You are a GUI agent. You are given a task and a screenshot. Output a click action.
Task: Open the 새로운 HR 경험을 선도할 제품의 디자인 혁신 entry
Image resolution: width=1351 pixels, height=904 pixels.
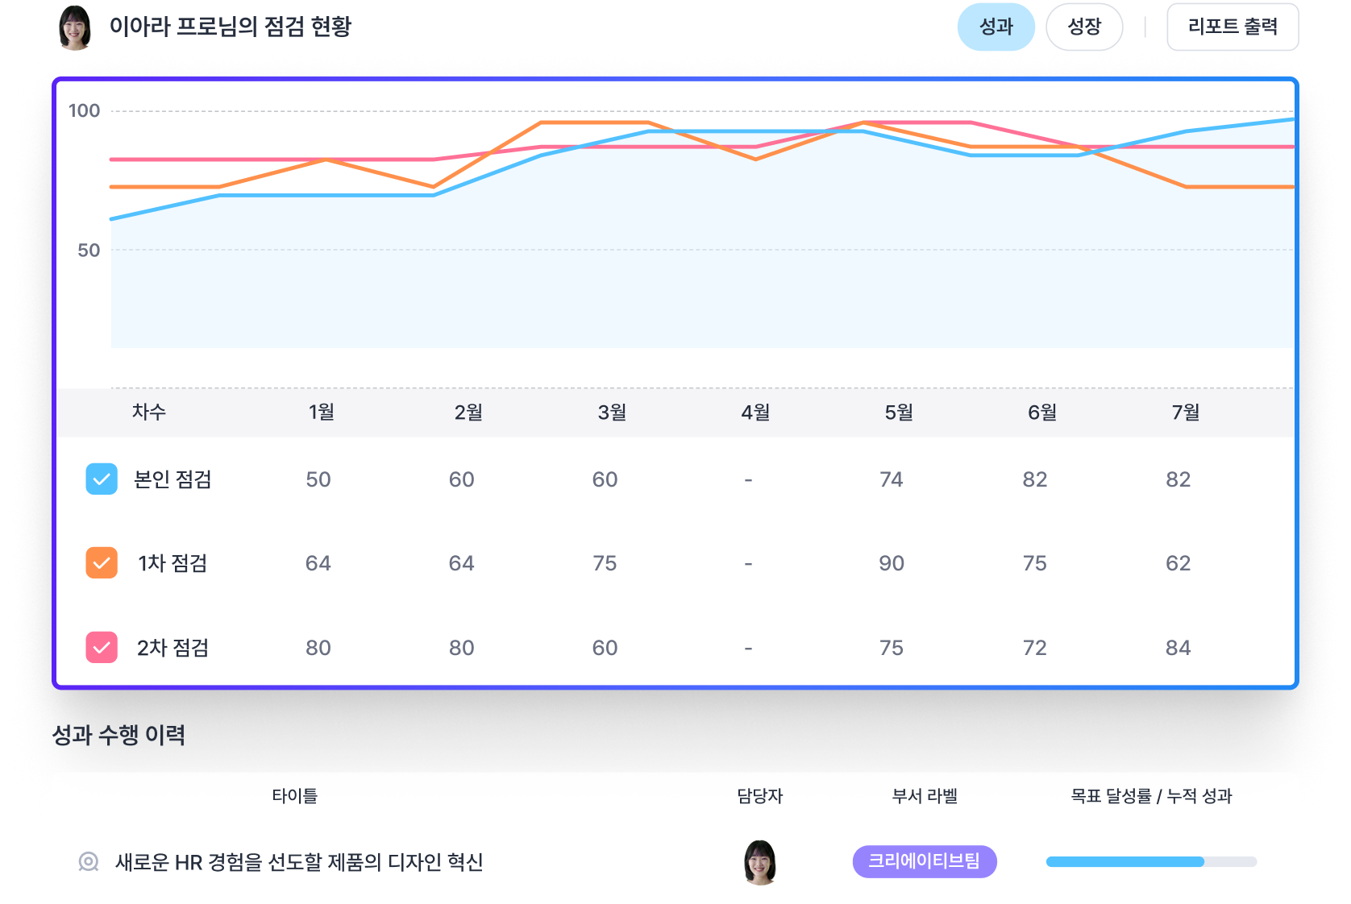[299, 862]
